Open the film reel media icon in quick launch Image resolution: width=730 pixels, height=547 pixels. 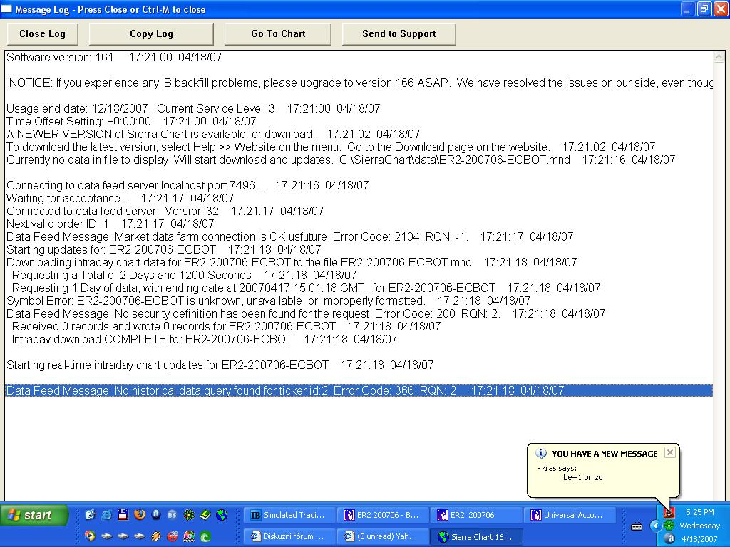188,536
